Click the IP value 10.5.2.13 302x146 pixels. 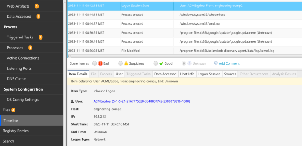[100, 117]
